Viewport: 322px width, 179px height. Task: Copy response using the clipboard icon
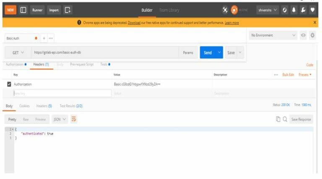pyautogui.click(x=278, y=119)
